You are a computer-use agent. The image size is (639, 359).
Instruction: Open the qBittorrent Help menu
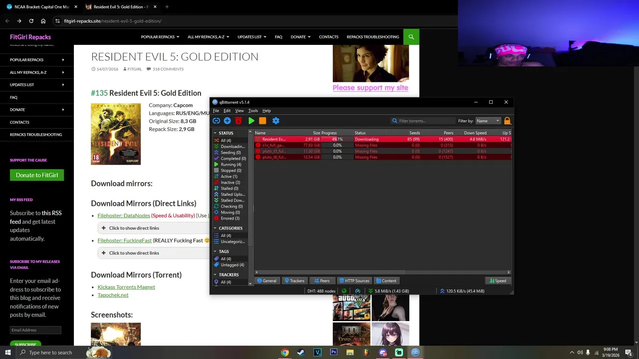267,111
